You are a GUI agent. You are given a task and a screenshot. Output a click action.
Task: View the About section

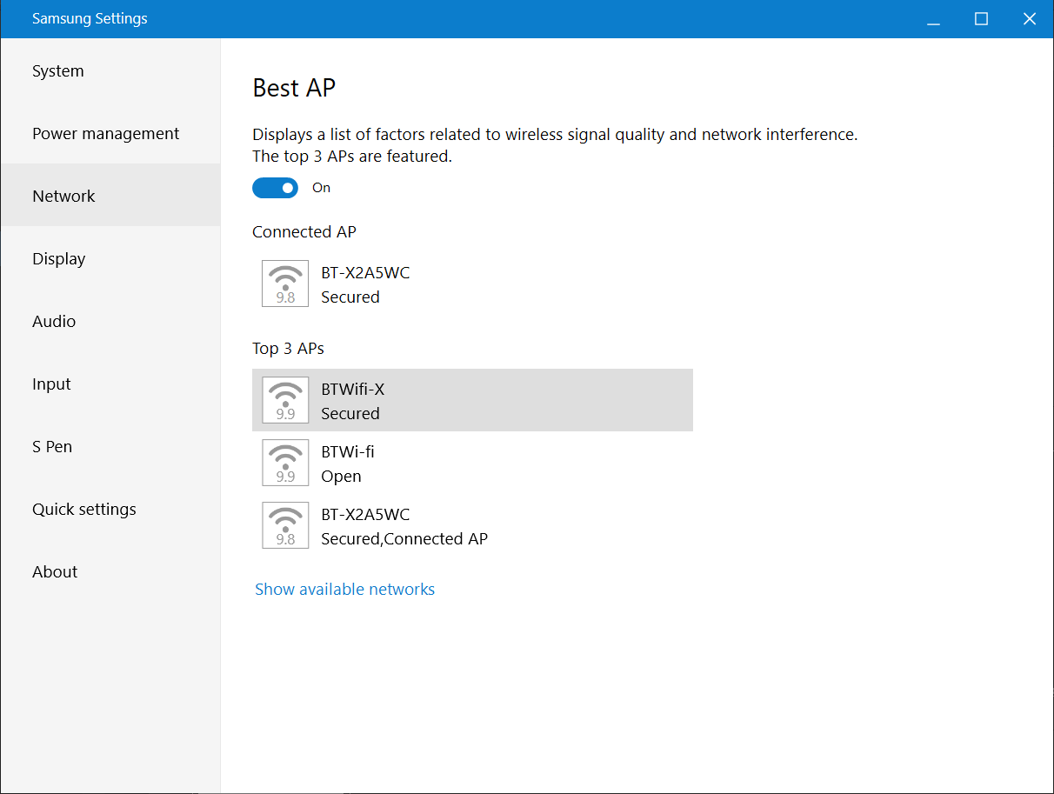110,572
